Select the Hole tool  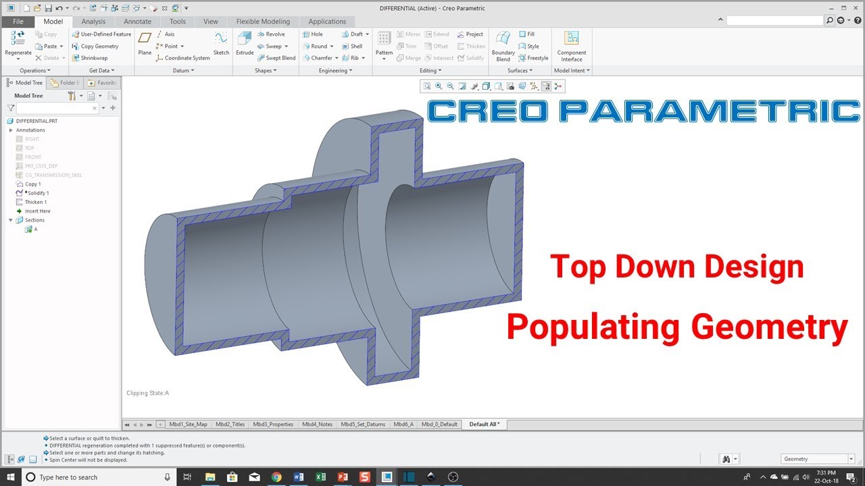[313, 34]
